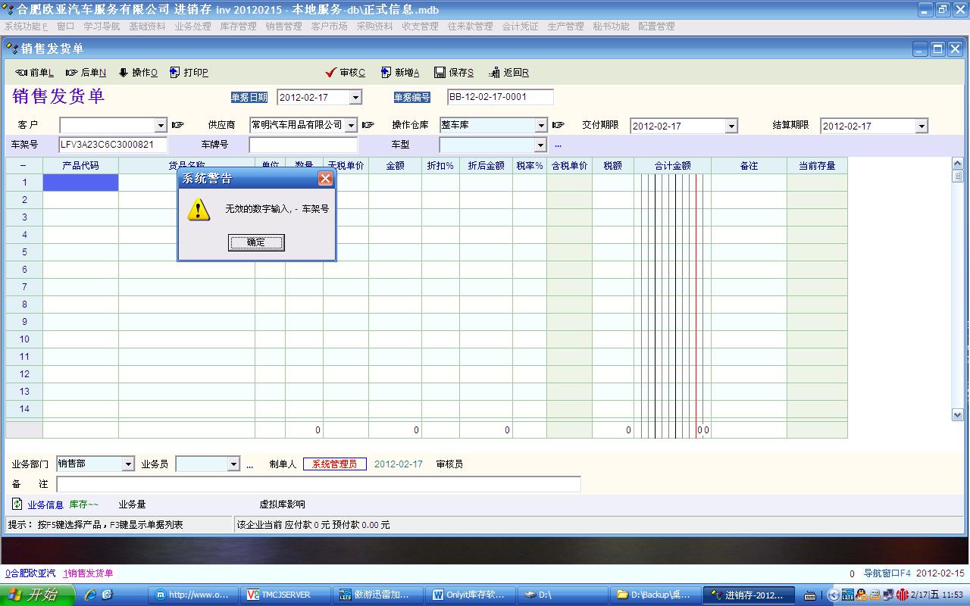Click the 打印 print icon
970x606 pixels.
point(175,73)
